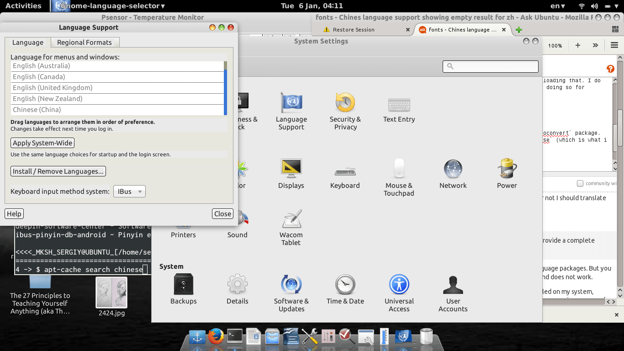Image resolution: width=624 pixels, height=351 pixels.
Task: Open 2424.jpg desktop thumbnail
Action: click(111, 297)
